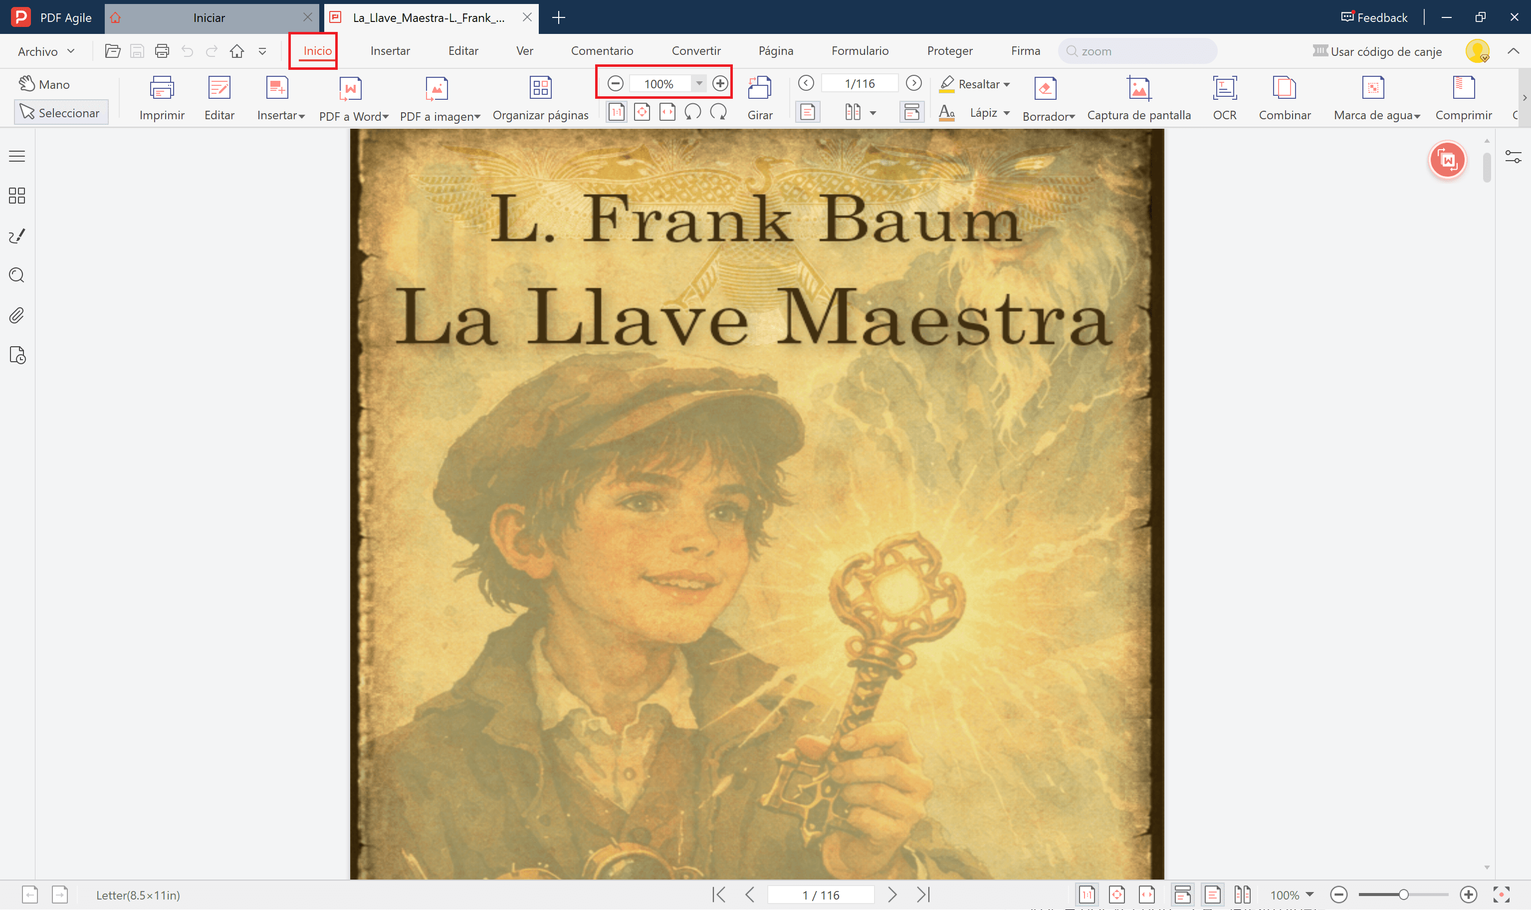
Task: Open the Comprimir tool
Action: [x=1464, y=97]
